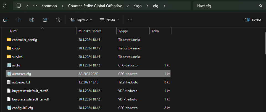Click 0 kt size of autoexec.txt
The image size is (266, 112).
tap(167, 82)
